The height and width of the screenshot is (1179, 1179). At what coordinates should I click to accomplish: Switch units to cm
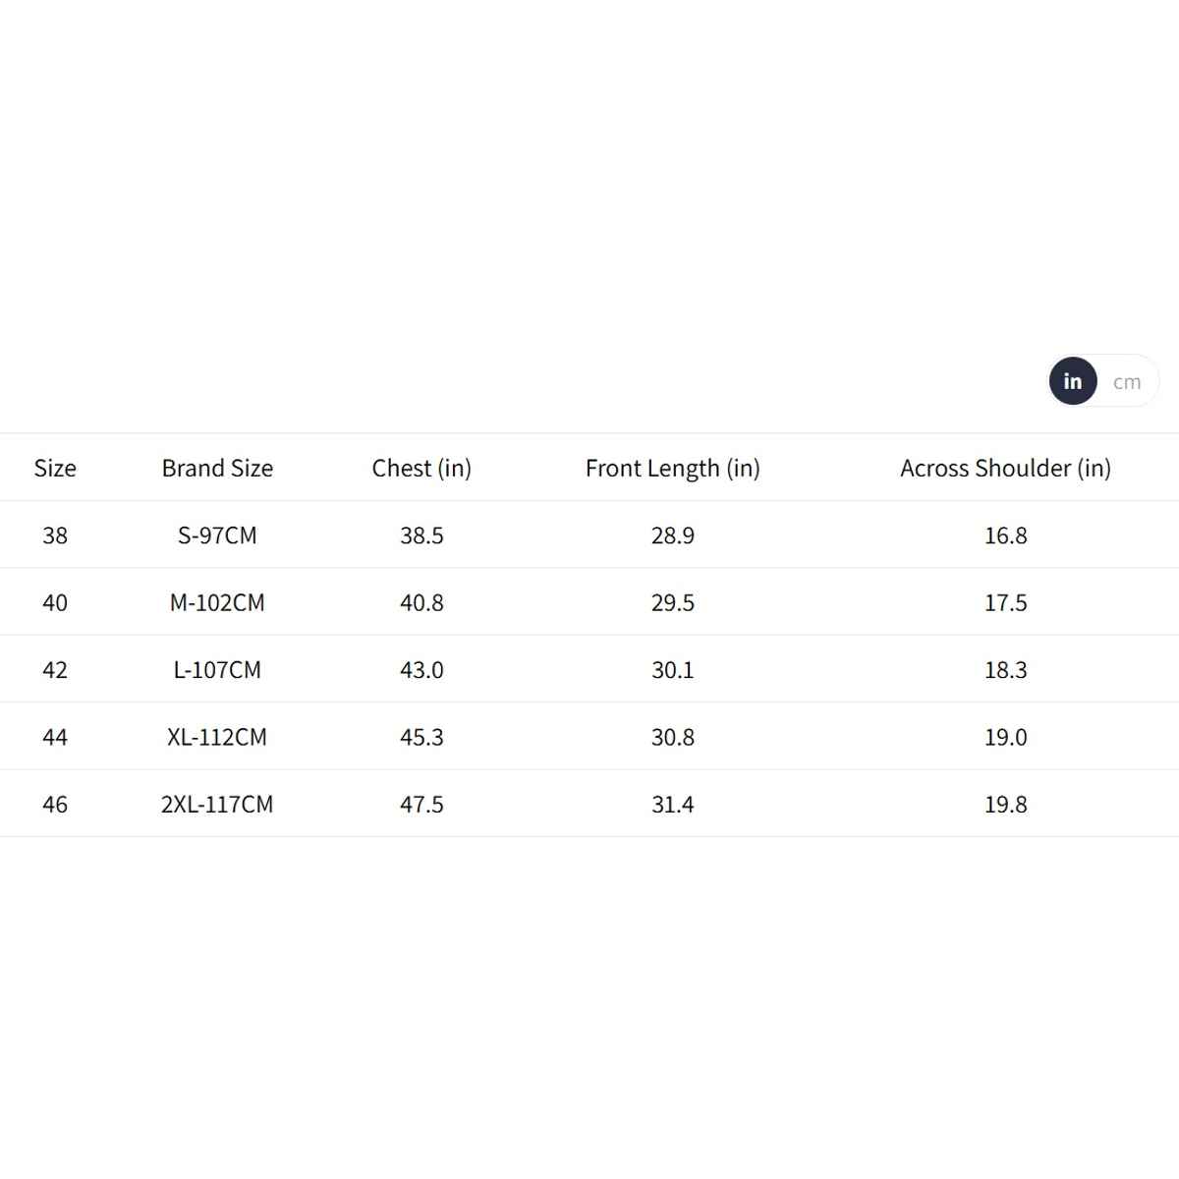pyautogui.click(x=1127, y=382)
